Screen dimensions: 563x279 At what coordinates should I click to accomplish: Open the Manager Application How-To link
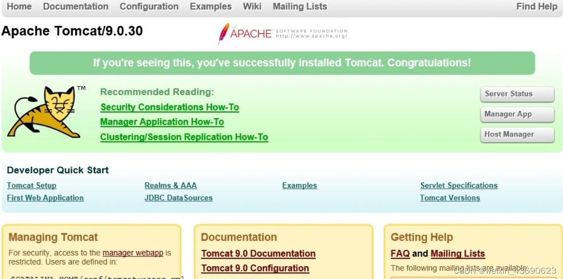tap(162, 122)
